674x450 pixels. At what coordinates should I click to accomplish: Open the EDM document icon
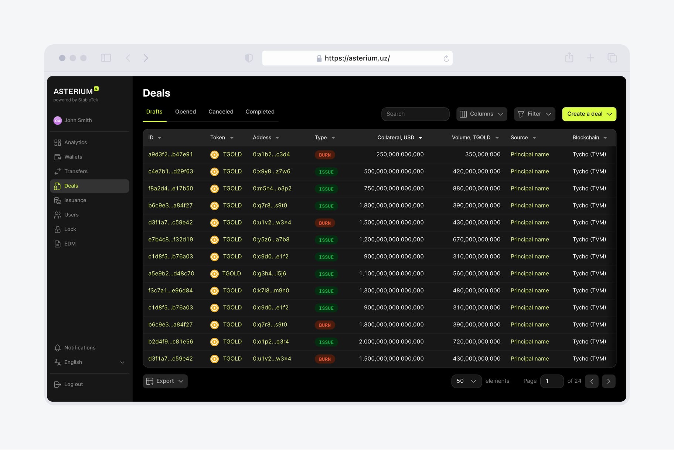point(58,244)
